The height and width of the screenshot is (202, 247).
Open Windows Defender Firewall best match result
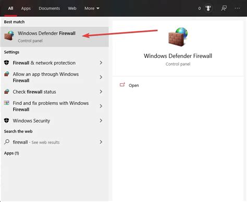point(55,37)
